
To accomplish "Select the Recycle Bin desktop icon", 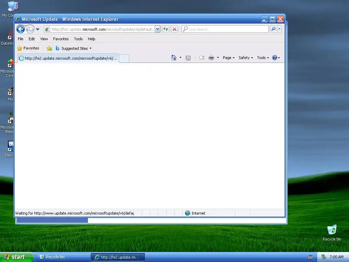I will coord(332,233).
